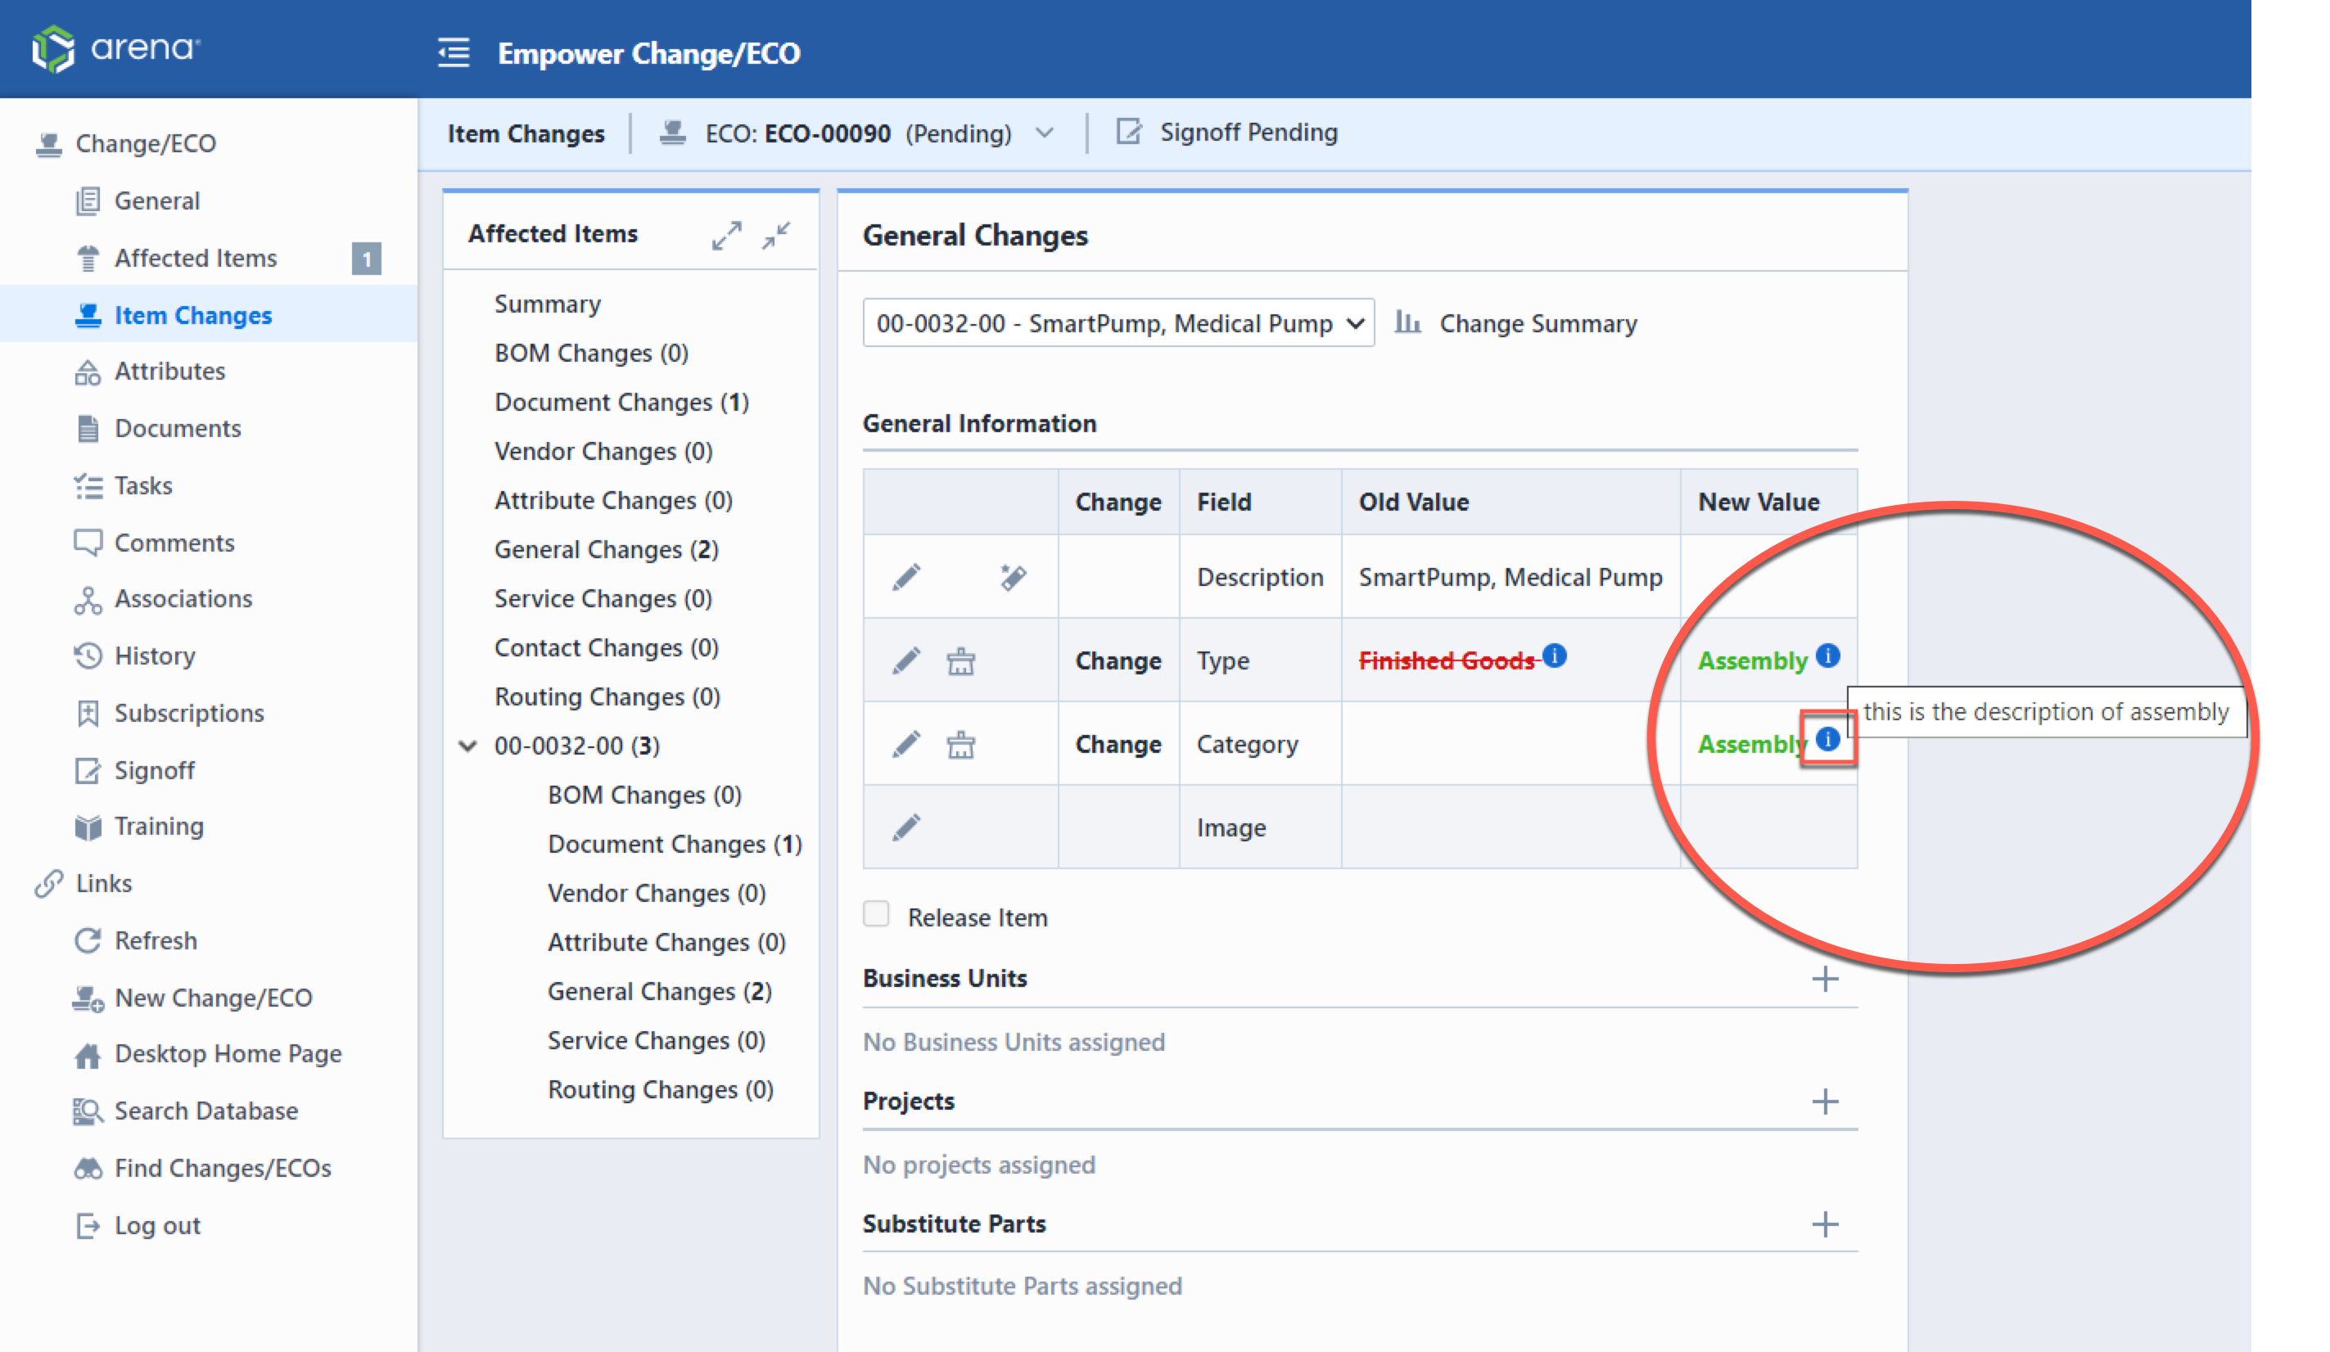The height and width of the screenshot is (1352, 2330).
Task: Click the expand all arrows in Affected Items
Action: pyautogui.click(x=727, y=235)
